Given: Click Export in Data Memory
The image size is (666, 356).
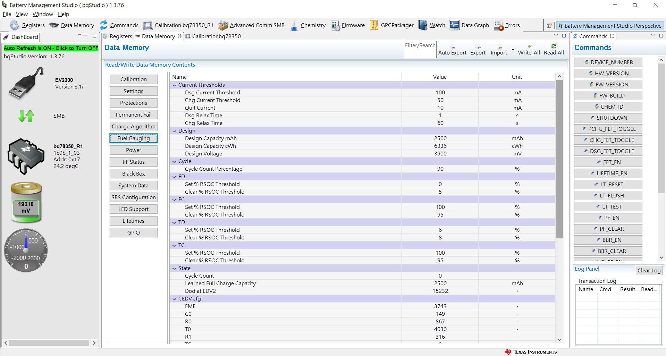Looking at the screenshot, I should (x=478, y=50).
